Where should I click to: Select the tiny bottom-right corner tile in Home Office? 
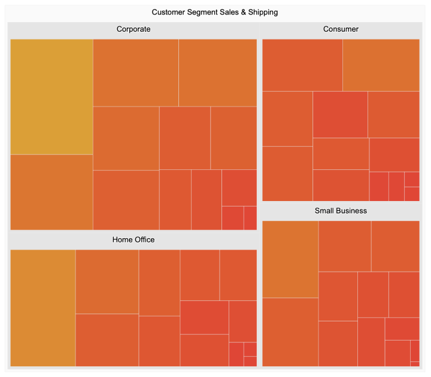[x=250, y=361]
